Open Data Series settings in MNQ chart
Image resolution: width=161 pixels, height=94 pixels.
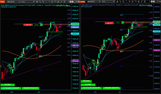[58, 2]
